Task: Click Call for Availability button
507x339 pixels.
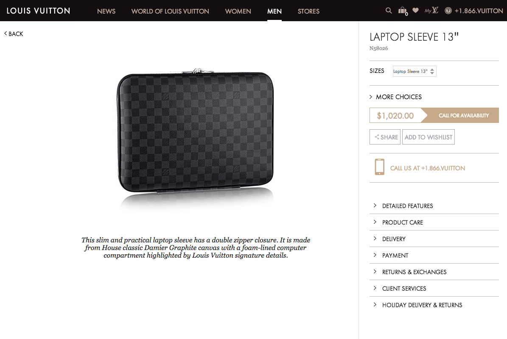Action: click(463, 115)
